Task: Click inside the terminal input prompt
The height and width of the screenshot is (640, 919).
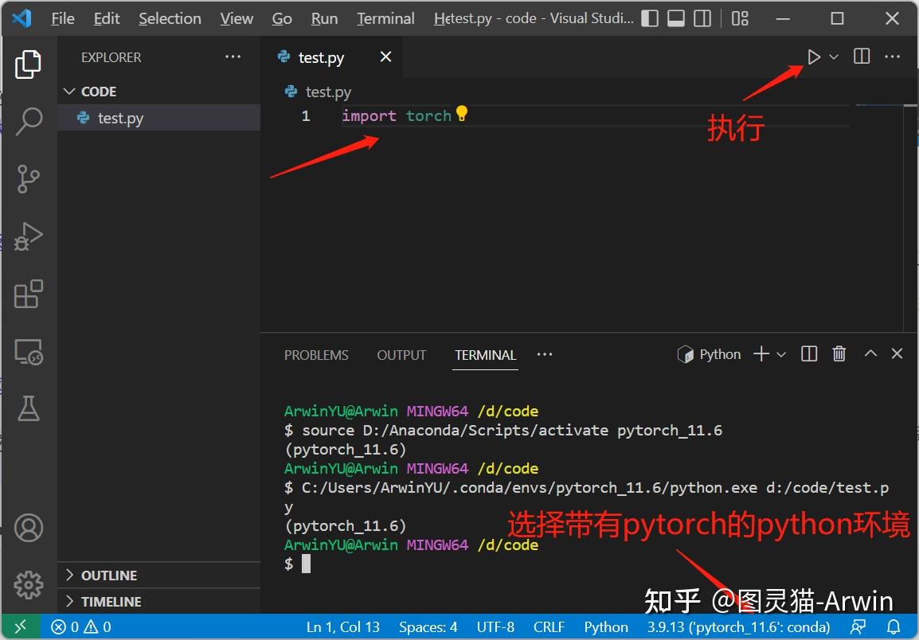Action: [319, 564]
